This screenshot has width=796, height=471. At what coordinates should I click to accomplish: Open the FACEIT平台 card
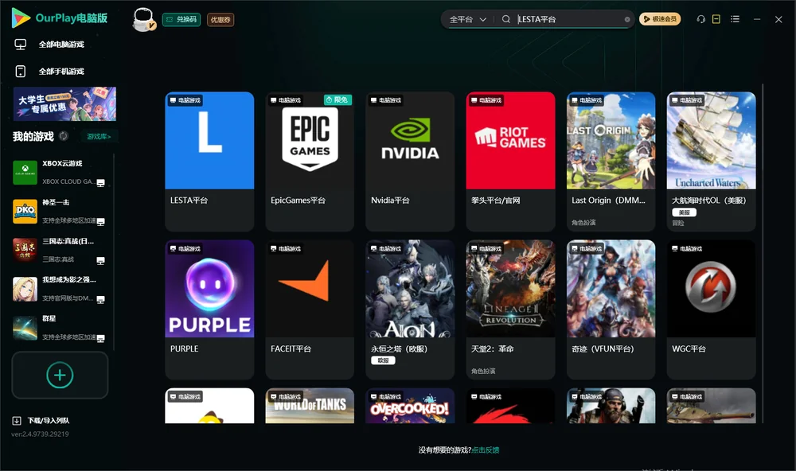pyautogui.click(x=310, y=309)
